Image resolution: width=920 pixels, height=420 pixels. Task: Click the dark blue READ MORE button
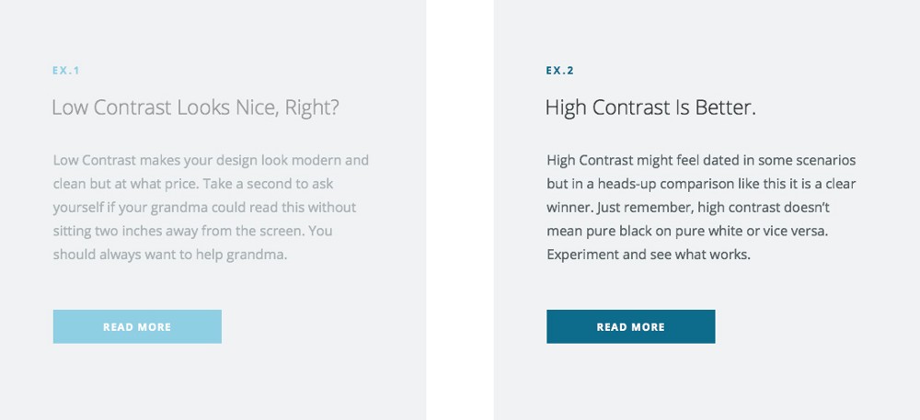point(631,326)
